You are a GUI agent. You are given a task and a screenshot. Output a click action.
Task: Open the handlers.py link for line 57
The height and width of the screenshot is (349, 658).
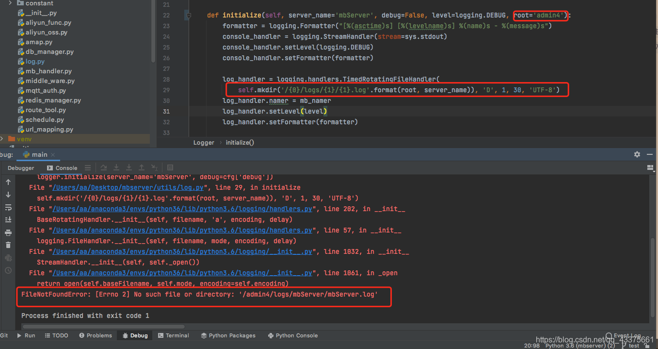click(182, 230)
